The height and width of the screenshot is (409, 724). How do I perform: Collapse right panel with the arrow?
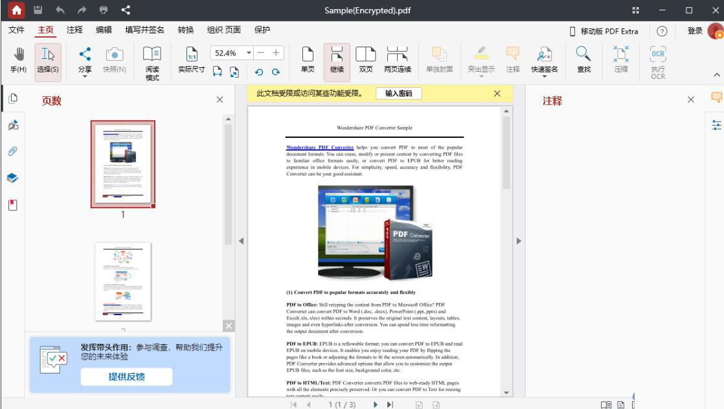coord(519,241)
